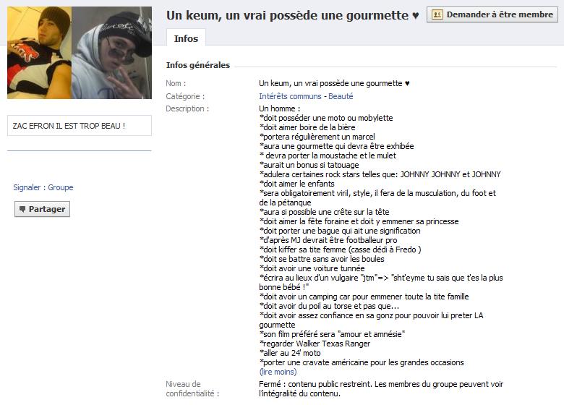Share the group with Partager button
This screenshot has width=564, height=405.
click(x=42, y=209)
